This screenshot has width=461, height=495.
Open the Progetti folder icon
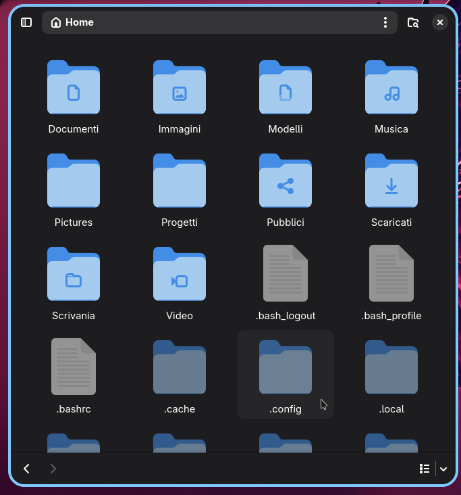coord(180,181)
